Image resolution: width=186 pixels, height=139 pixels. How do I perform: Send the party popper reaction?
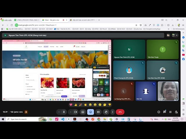pyautogui.click(x=81, y=105)
